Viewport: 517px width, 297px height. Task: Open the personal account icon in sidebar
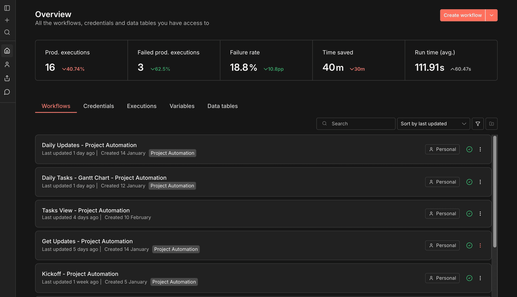pyautogui.click(x=7, y=64)
